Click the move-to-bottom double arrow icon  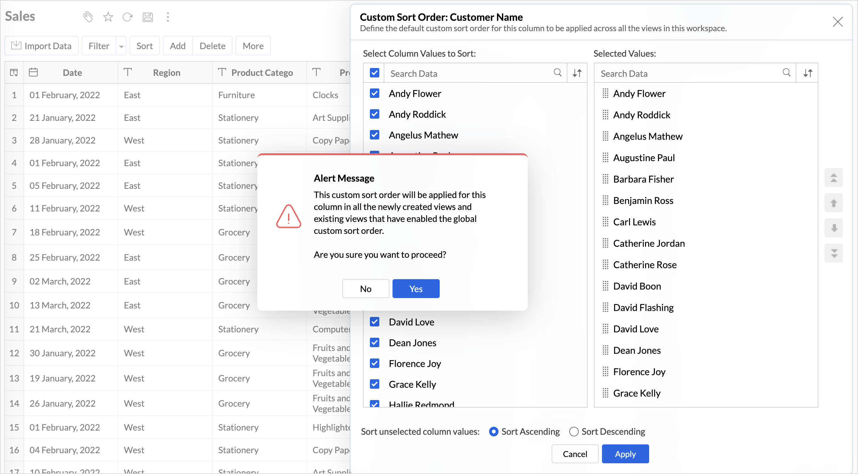tap(833, 253)
